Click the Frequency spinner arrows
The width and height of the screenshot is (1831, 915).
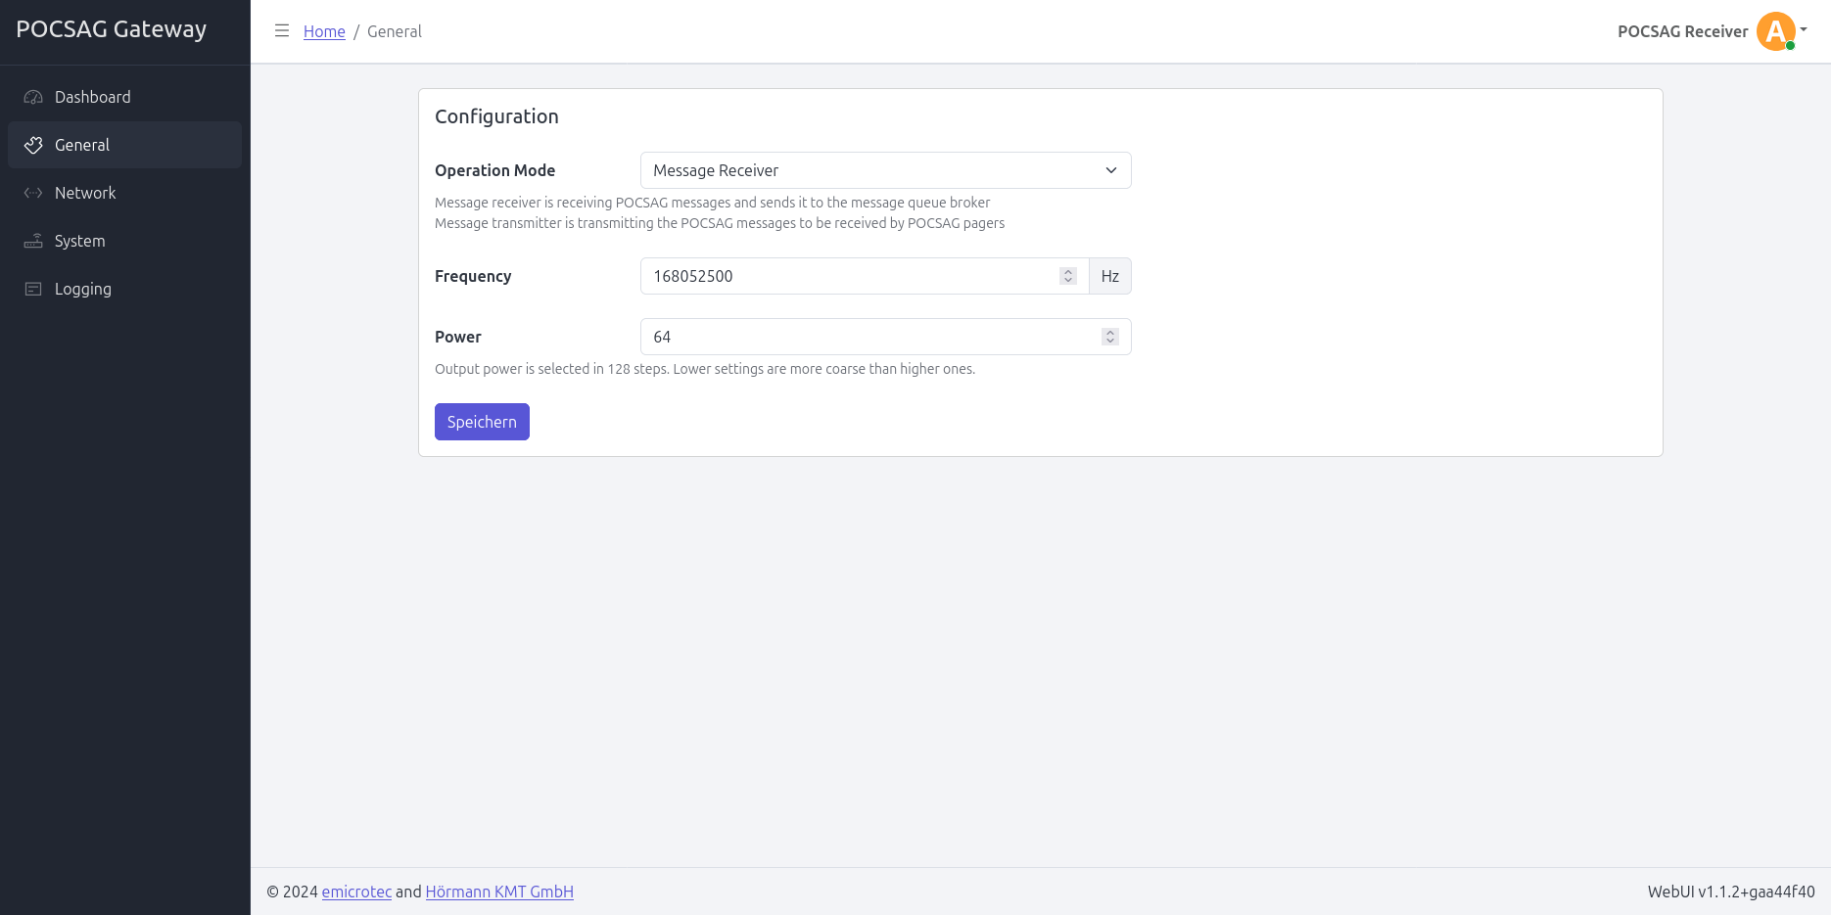click(x=1068, y=276)
